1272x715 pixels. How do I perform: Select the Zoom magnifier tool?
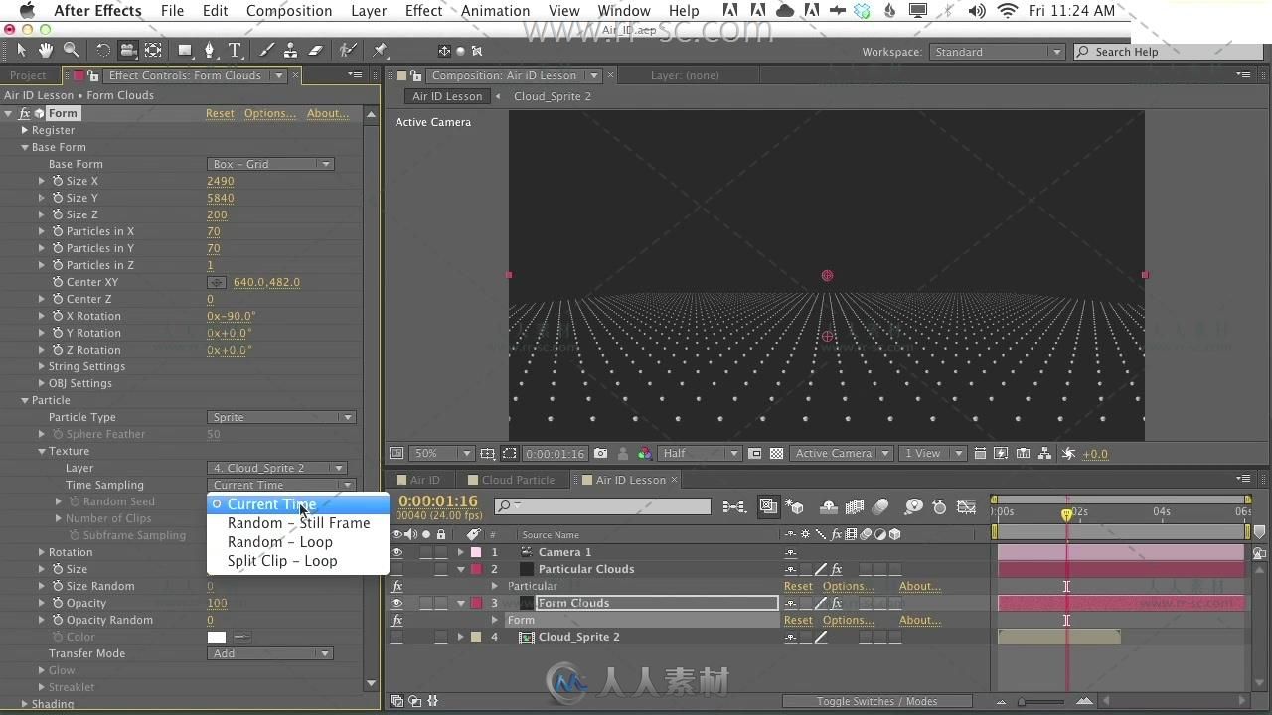pos(71,50)
